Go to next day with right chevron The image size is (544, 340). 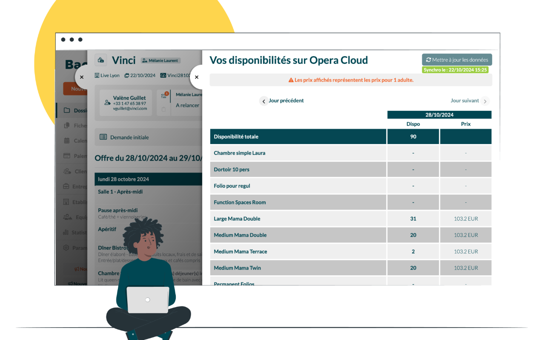485,101
